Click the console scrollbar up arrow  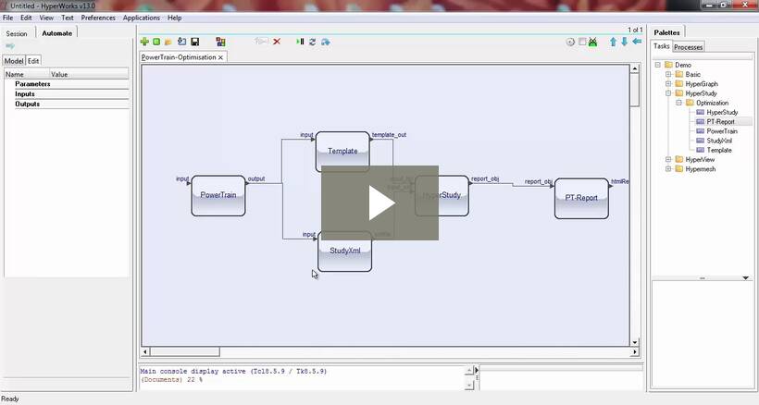[468, 370]
